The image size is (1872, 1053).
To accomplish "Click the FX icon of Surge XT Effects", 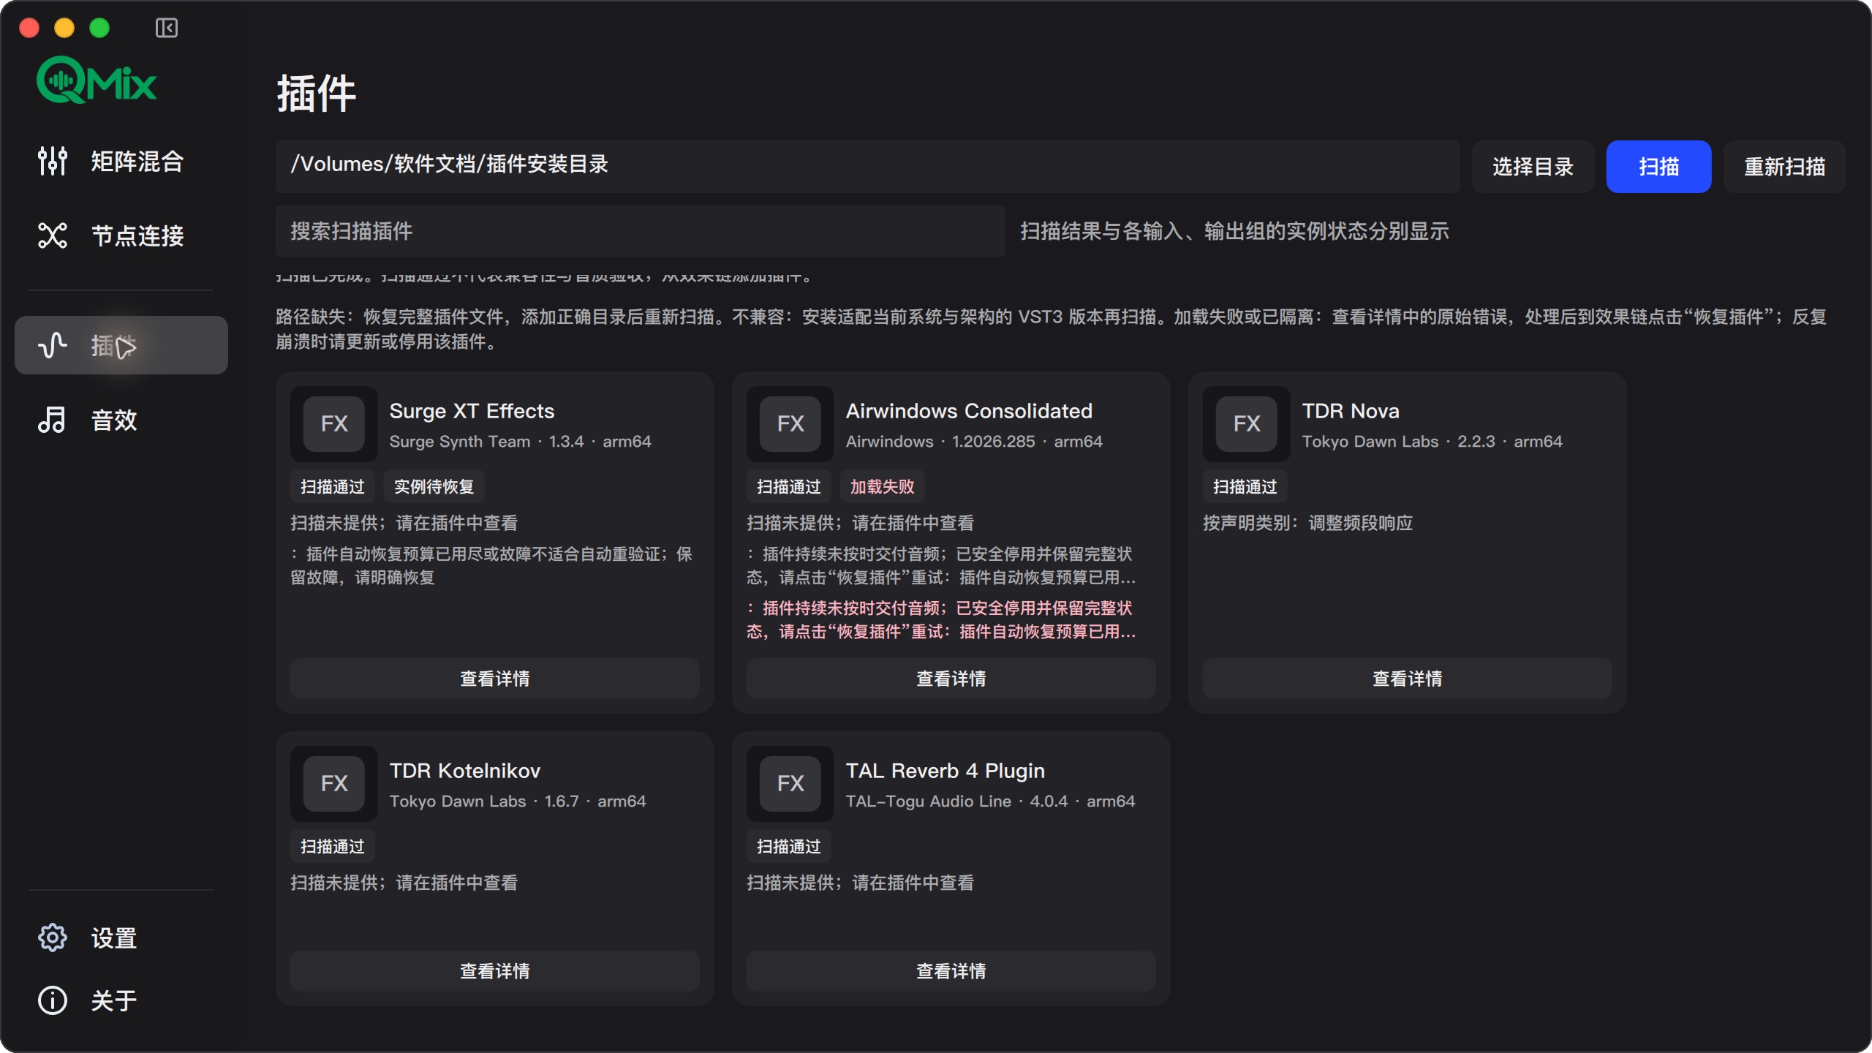I will pos(334,423).
